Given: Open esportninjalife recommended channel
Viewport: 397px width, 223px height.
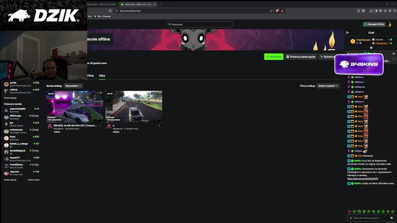Looking at the screenshot, I should [22, 110].
